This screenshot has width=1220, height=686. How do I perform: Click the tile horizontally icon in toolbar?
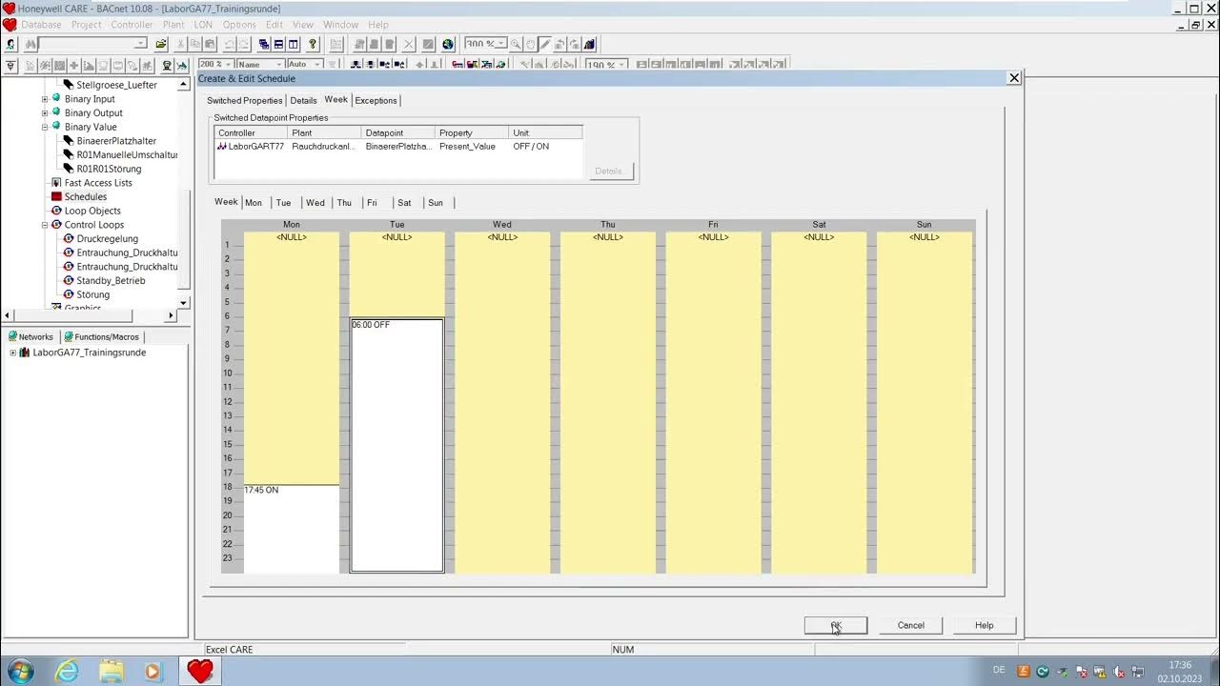pyautogui.click(x=278, y=44)
